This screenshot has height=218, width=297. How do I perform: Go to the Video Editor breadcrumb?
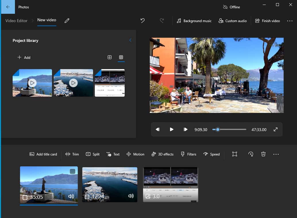pyautogui.click(x=16, y=21)
